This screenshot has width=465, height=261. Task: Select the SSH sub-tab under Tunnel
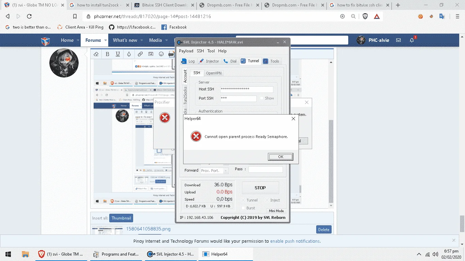(x=197, y=73)
